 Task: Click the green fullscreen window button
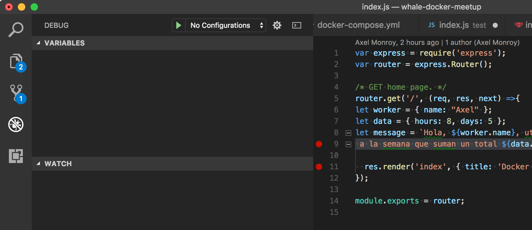34,7
